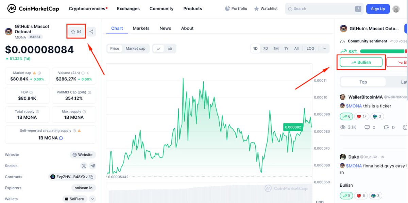Open solscan.io explorer link

point(84,188)
